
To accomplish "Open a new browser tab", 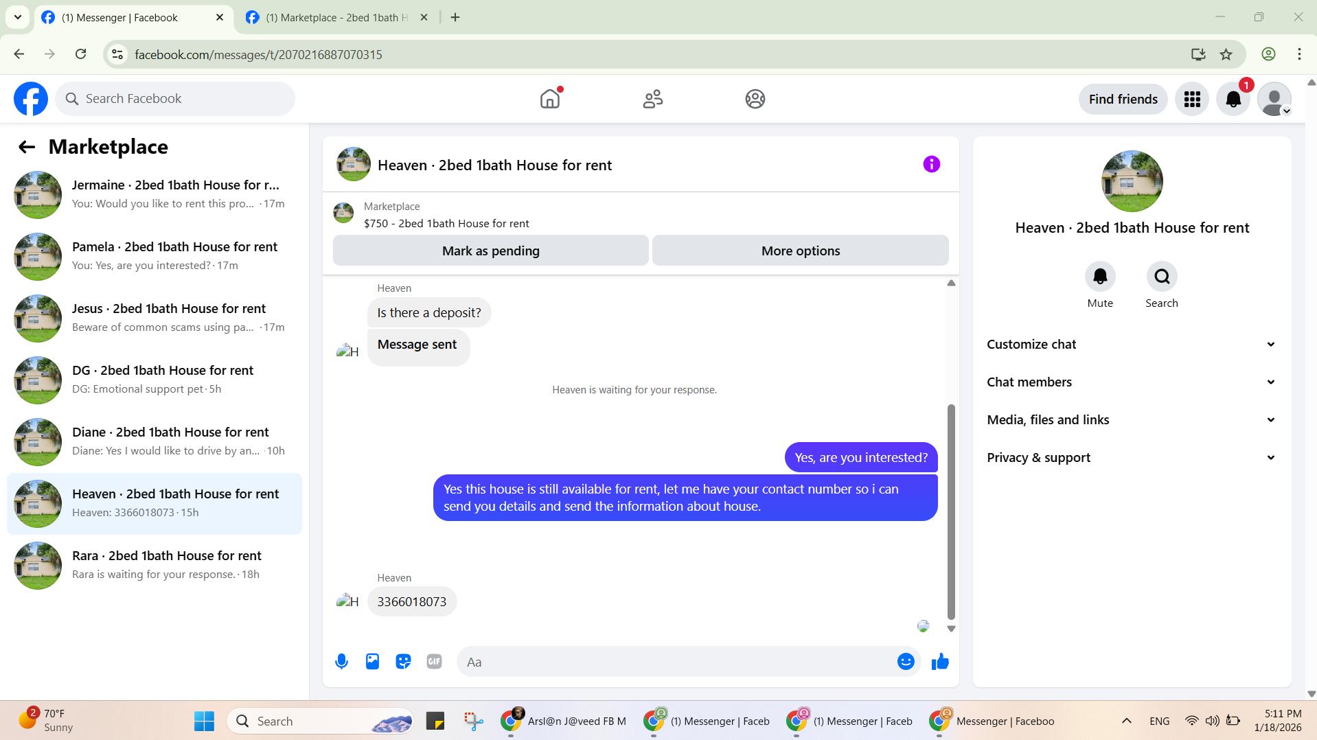I will pyautogui.click(x=455, y=17).
